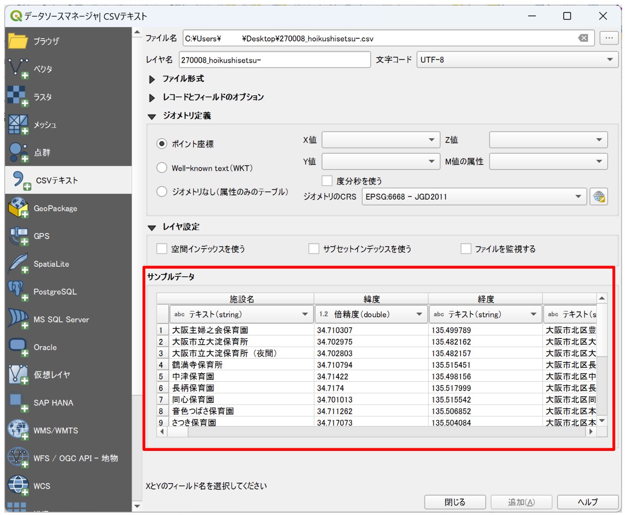Click the CRS selector globe button
The width and height of the screenshot is (625, 515).
(598, 196)
